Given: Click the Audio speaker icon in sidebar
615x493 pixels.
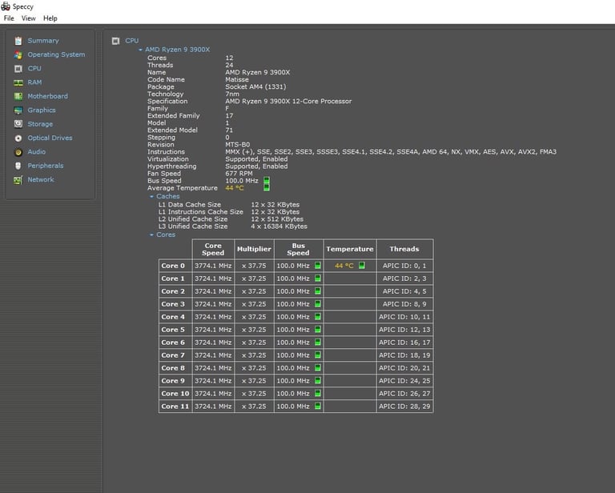Looking at the screenshot, I should [18, 152].
